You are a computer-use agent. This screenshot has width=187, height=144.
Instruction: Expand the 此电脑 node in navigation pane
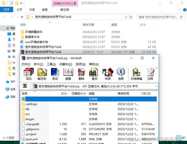point(3,89)
